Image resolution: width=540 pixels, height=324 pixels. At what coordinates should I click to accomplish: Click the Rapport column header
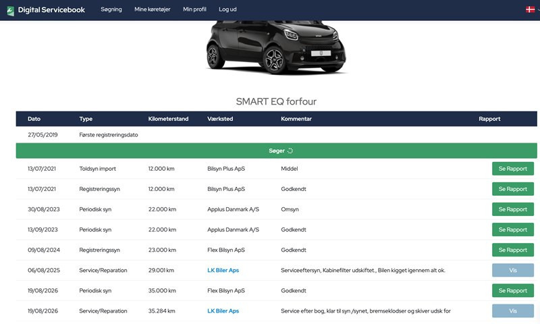[x=489, y=119]
